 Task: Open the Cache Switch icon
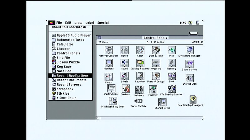(x=189, y=64)
